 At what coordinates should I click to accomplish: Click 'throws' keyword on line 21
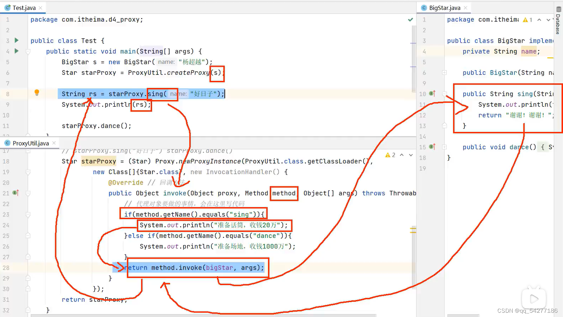click(x=374, y=193)
